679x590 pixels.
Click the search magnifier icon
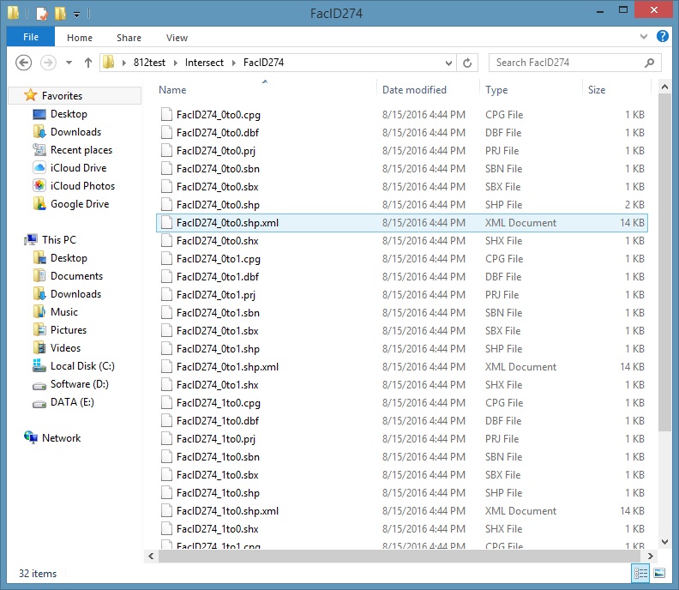coord(649,63)
